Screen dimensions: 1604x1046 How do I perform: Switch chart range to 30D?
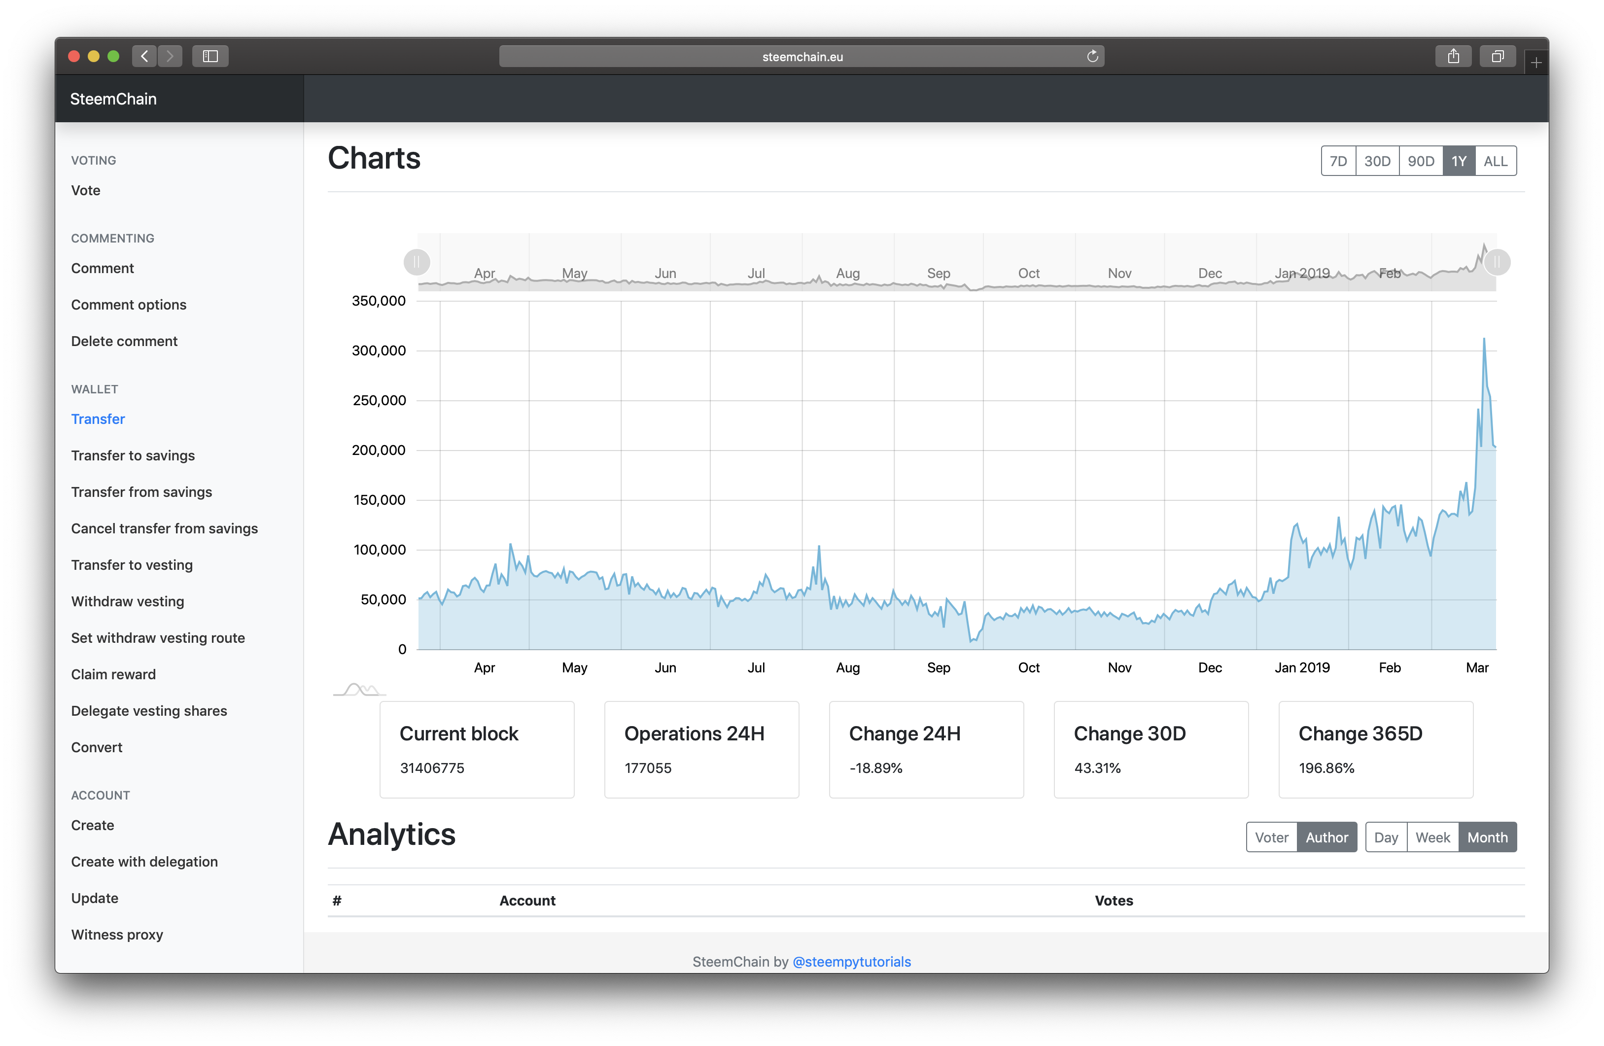click(x=1377, y=161)
